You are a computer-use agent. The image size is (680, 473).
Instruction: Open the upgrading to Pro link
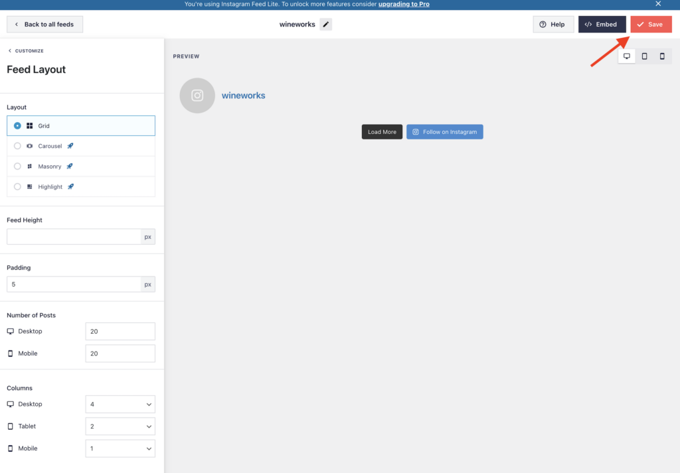[x=404, y=4]
